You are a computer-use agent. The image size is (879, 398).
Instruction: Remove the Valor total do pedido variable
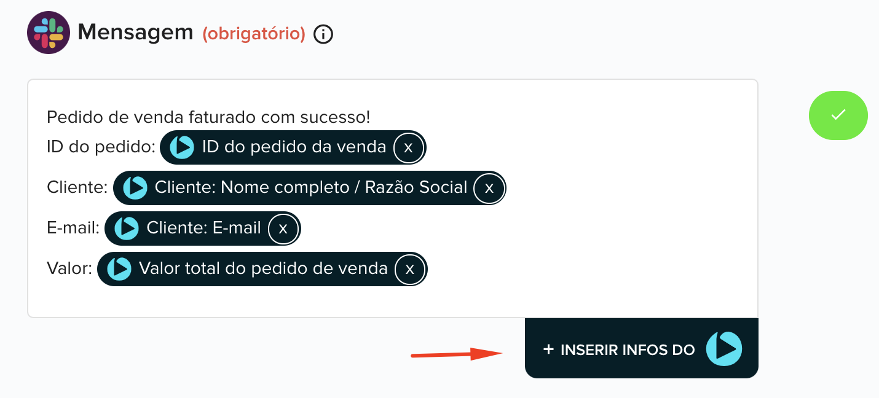coord(409,269)
